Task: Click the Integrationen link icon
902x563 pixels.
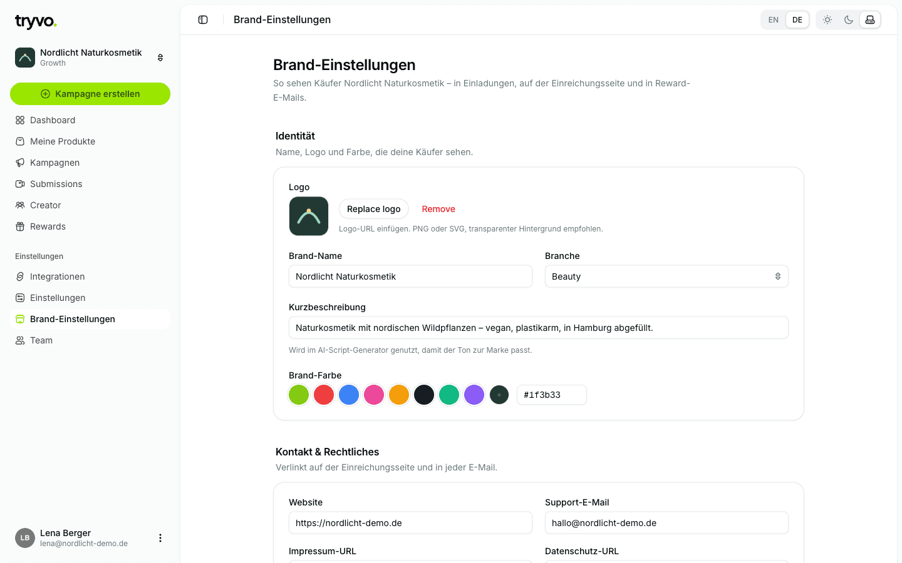Action: point(20,276)
